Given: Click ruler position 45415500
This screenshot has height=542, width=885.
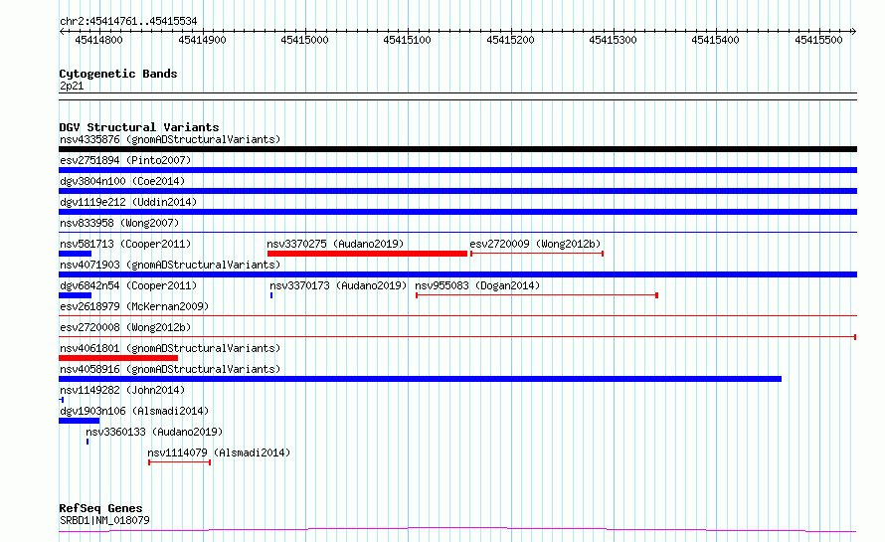Looking at the screenshot, I should [818, 40].
